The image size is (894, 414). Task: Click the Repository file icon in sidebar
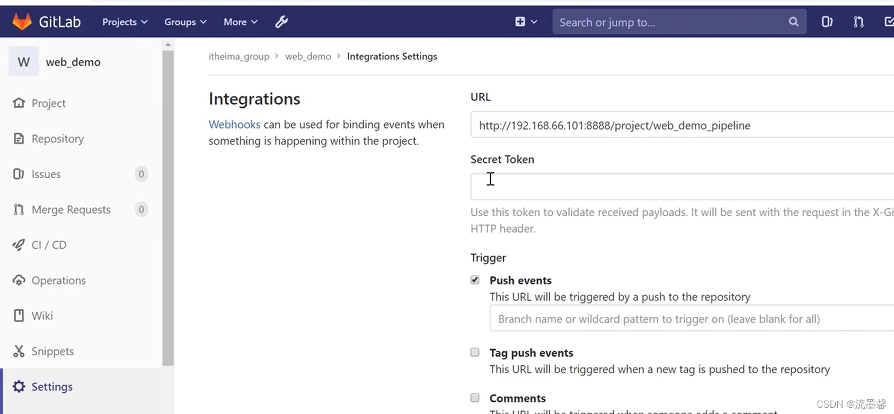(19, 139)
